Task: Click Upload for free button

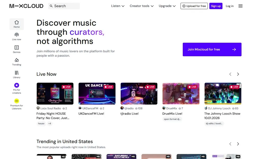Action: coord(194,6)
